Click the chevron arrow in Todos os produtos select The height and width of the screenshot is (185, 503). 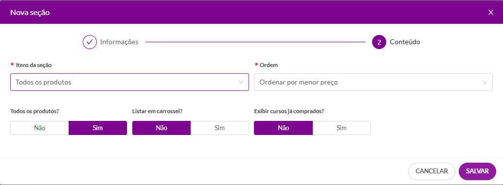pos(241,82)
